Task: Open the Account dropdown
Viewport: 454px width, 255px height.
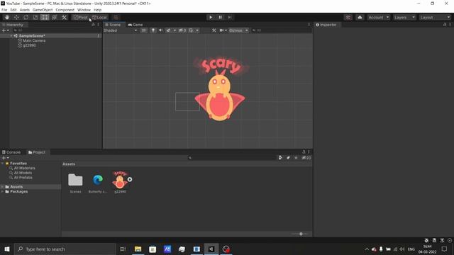Action: point(379,17)
